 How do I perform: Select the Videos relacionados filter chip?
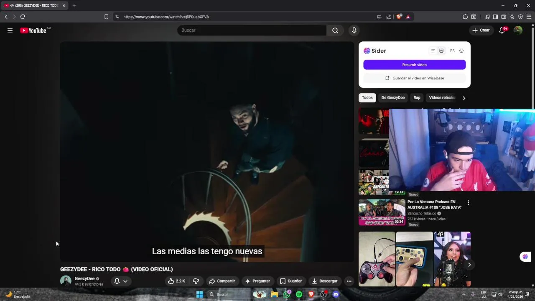tap(442, 98)
